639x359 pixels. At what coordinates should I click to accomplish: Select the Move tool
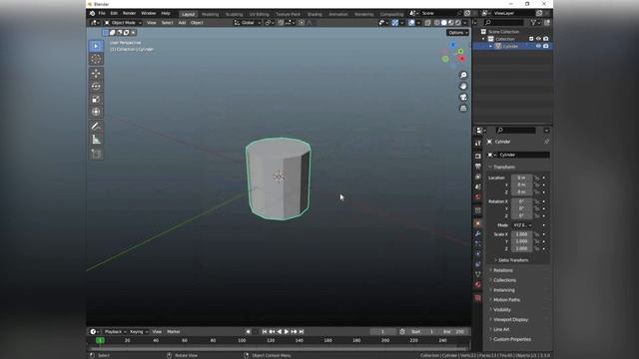tap(96, 73)
